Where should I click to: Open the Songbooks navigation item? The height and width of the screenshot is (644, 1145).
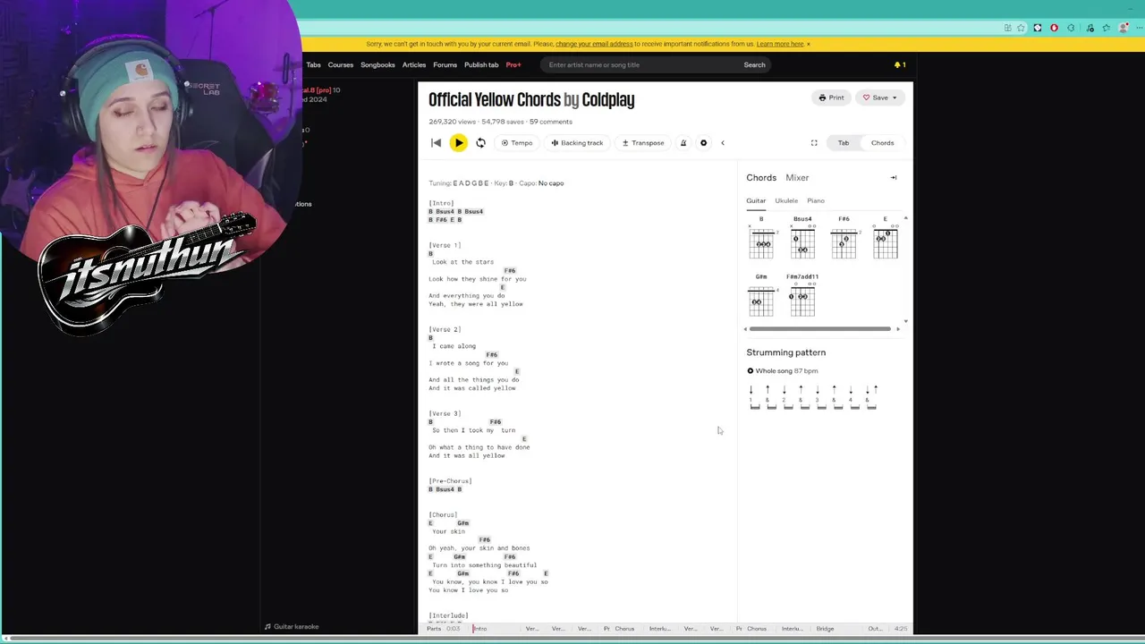point(377,64)
